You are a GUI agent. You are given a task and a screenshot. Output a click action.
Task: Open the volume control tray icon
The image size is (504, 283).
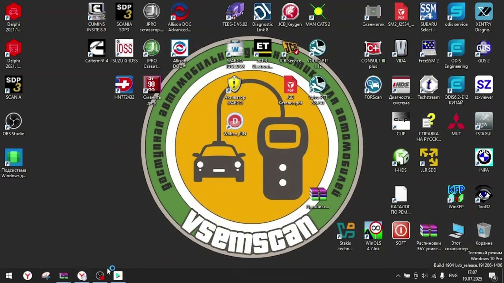click(x=424, y=276)
